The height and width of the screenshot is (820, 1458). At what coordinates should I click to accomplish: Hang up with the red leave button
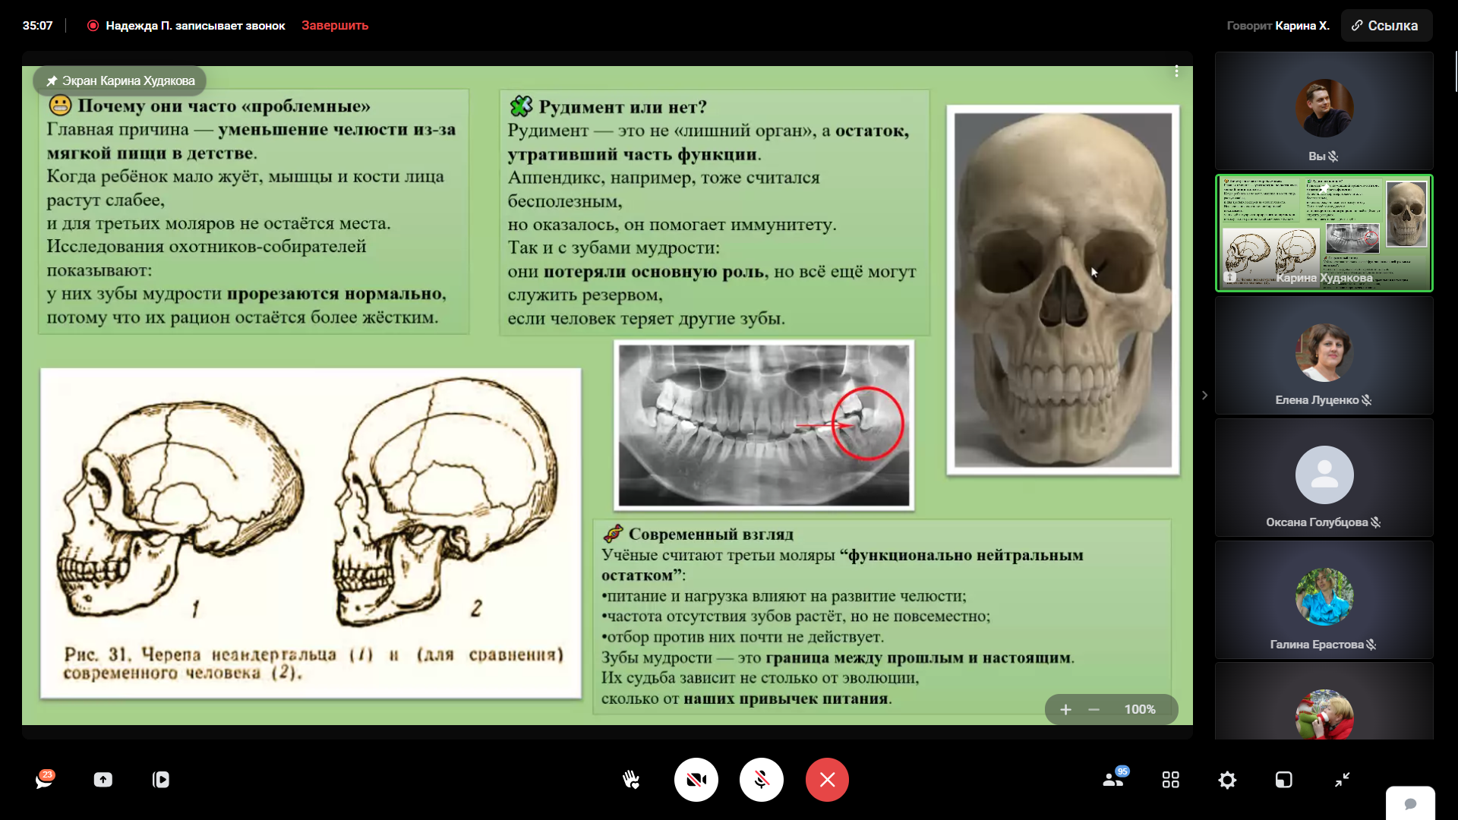(827, 780)
